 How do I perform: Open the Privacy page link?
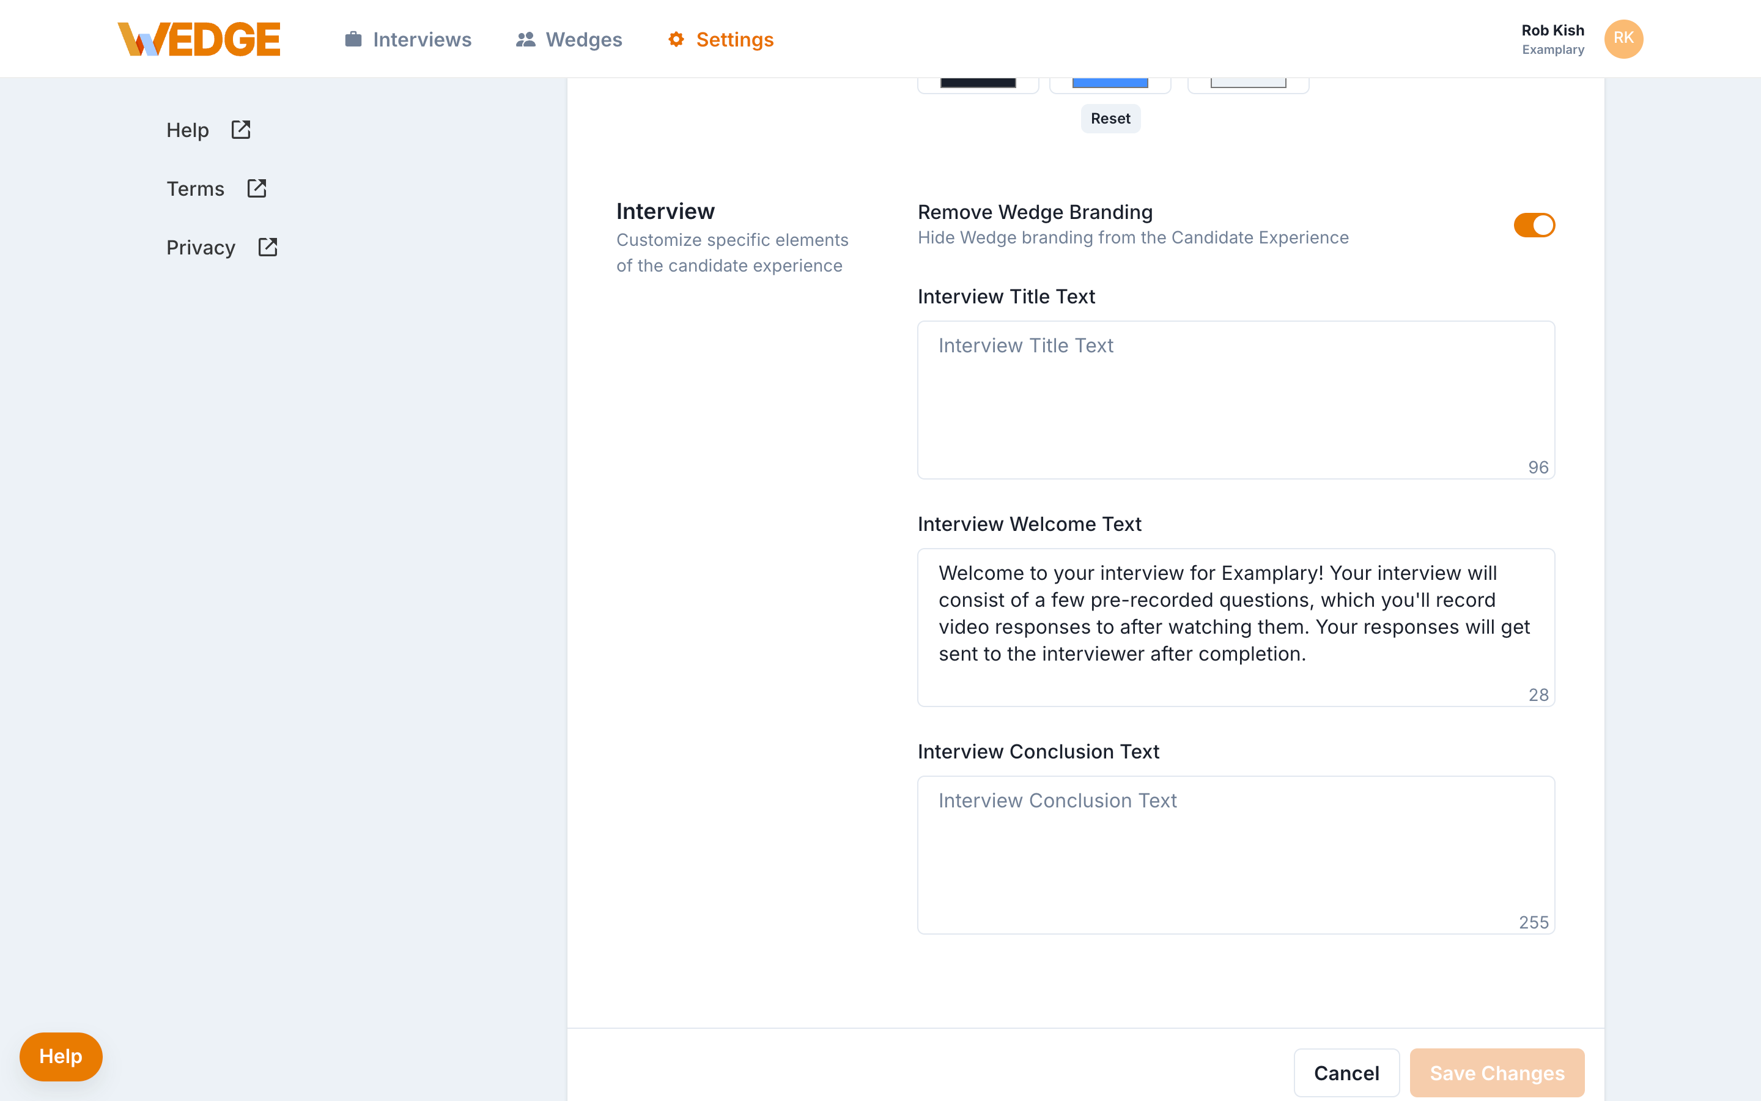click(x=201, y=247)
